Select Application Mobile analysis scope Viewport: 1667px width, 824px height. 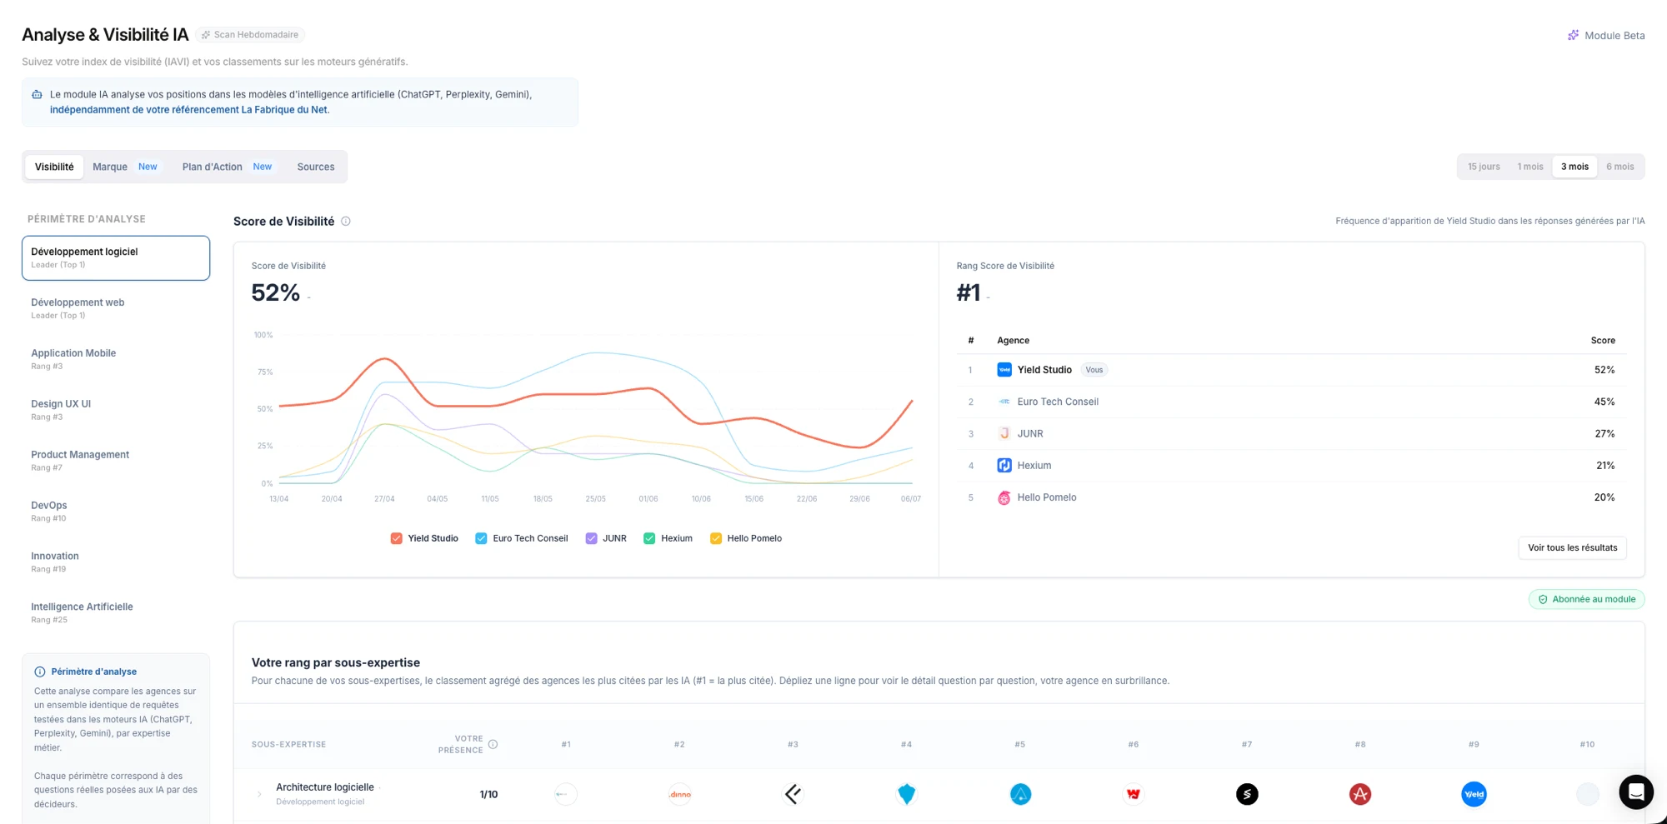[x=116, y=359]
